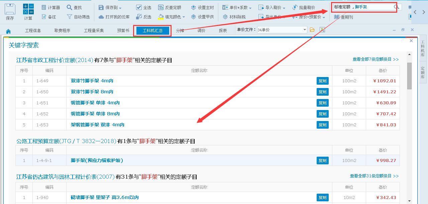Click 复制 for 钢管脚手架 单排 4m内

(323, 103)
